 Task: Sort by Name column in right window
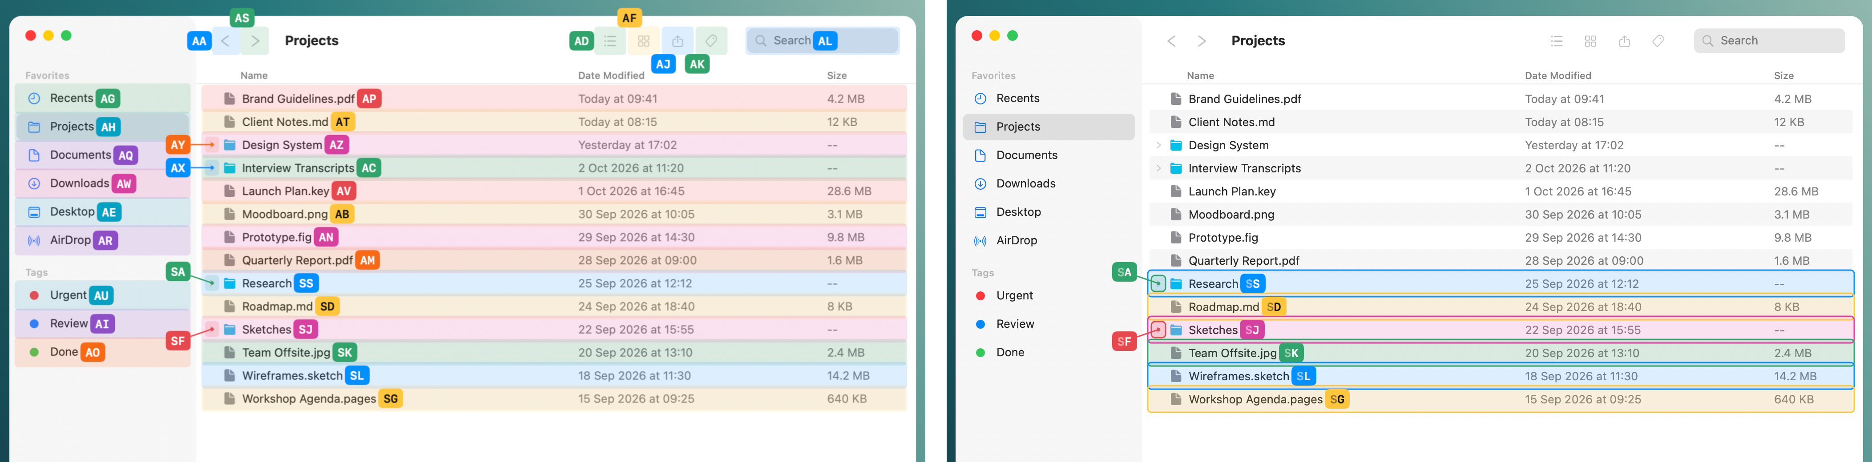point(1201,76)
